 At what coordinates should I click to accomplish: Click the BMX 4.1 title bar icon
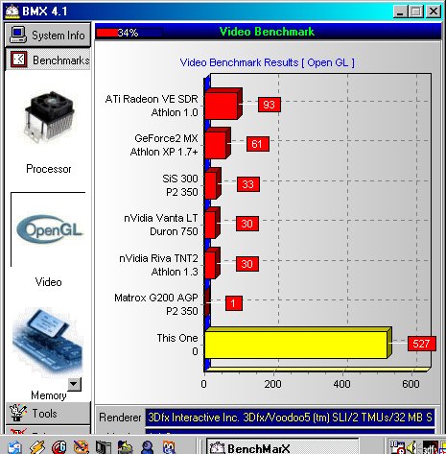coord(12,12)
